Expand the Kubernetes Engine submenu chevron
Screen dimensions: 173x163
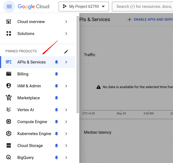click(66, 134)
